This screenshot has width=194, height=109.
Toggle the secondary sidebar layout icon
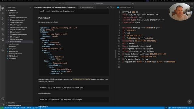coord(192,4)
